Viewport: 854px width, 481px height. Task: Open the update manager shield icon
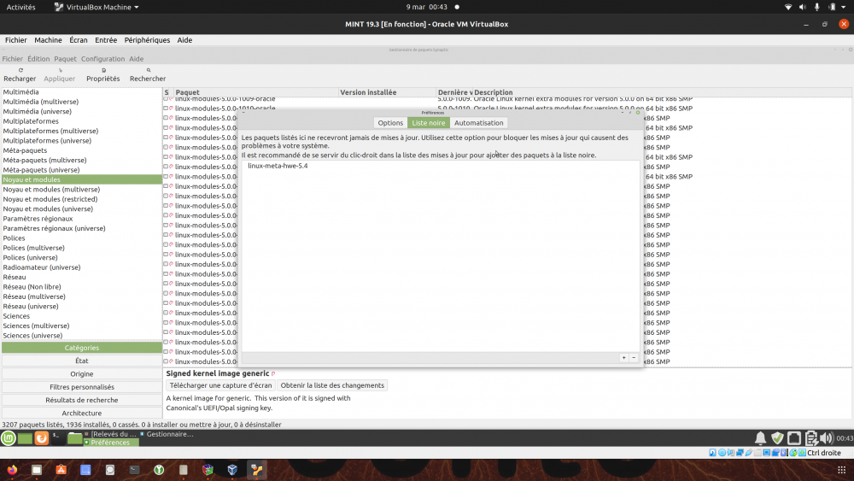click(x=777, y=438)
